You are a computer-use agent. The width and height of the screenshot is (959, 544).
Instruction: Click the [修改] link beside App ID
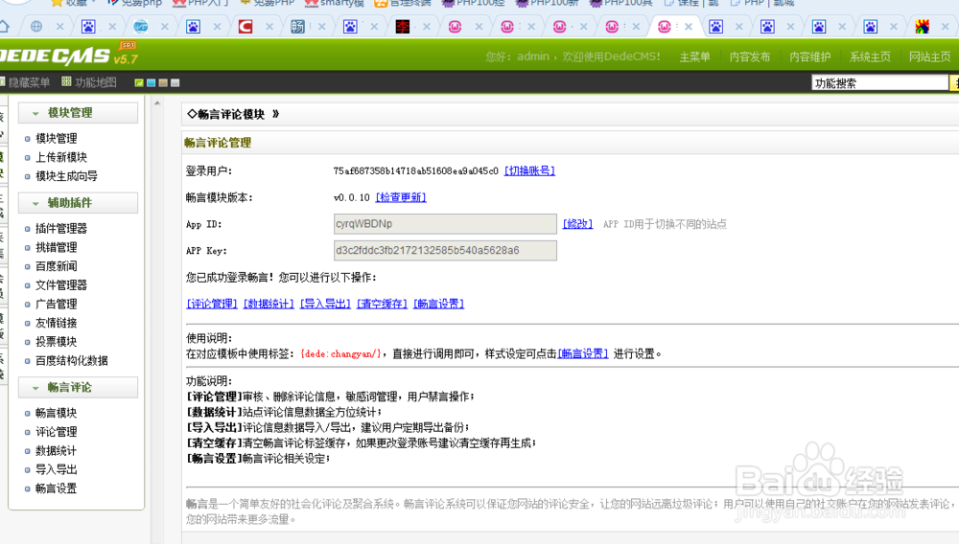[x=577, y=224]
